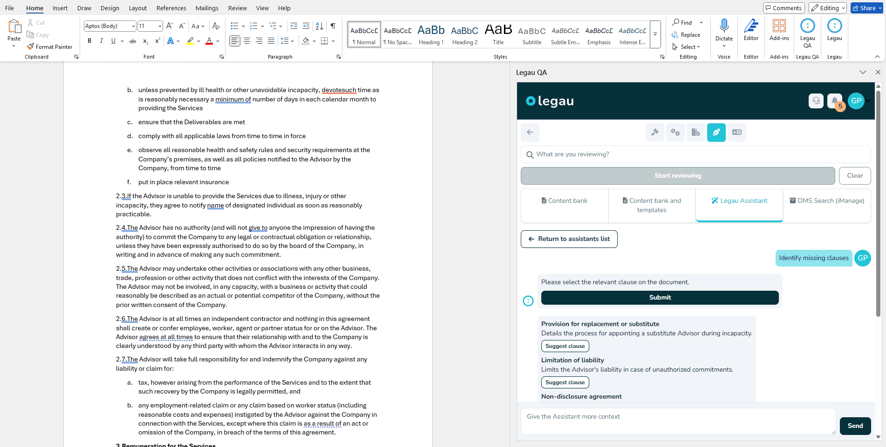The width and height of the screenshot is (886, 447).
Task: Click the Format Painter tool
Action: click(50, 47)
